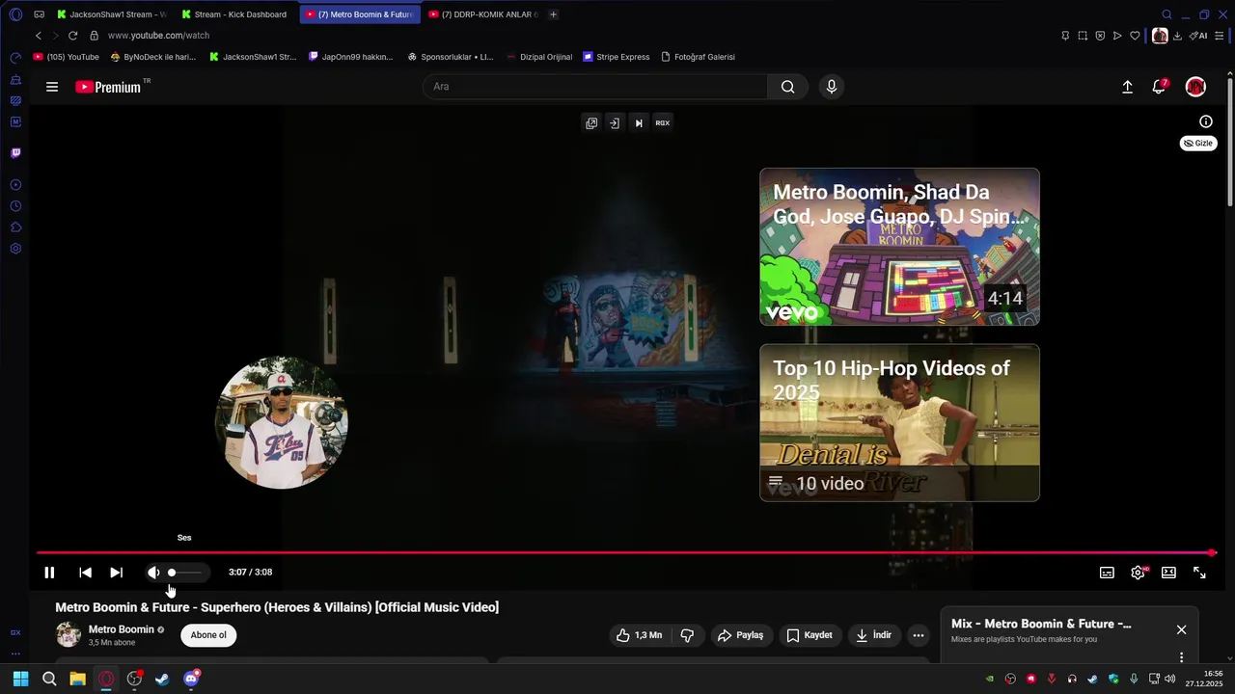1235x694 pixels.
Task: Open the YouTube notifications bell
Action: pyautogui.click(x=1159, y=87)
